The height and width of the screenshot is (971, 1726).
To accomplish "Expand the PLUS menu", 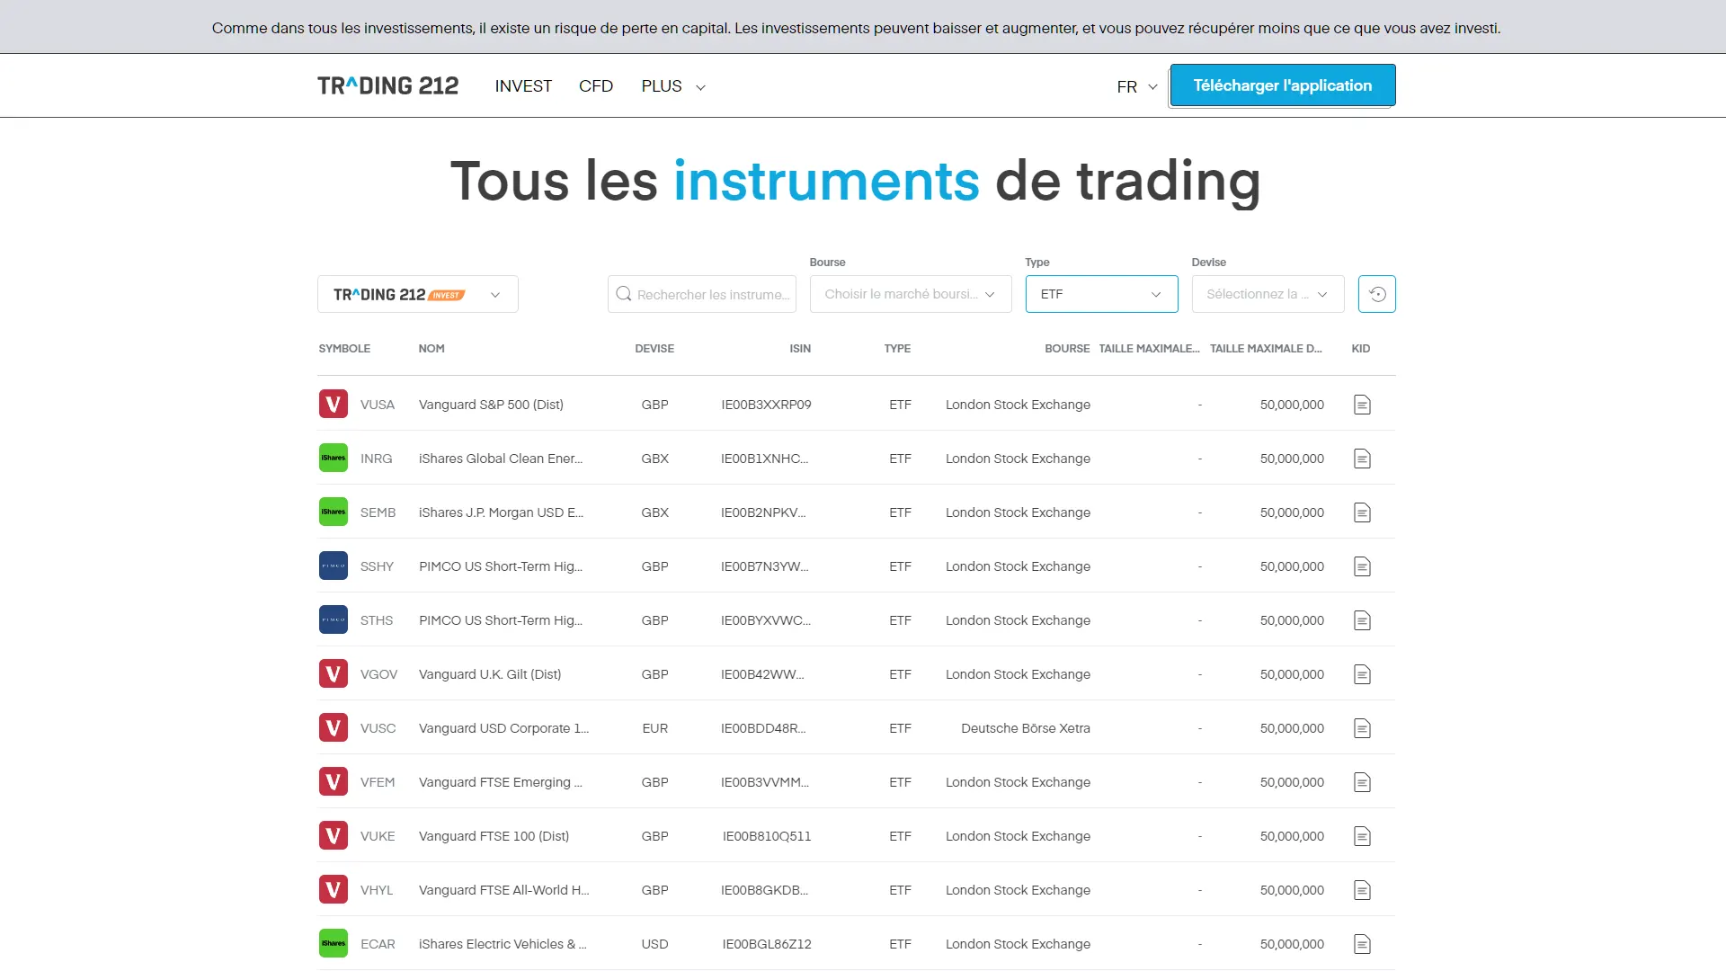I will pyautogui.click(x=673, y=86).
